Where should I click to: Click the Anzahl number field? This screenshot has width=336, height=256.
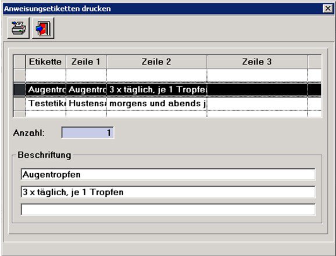point(88,133)
